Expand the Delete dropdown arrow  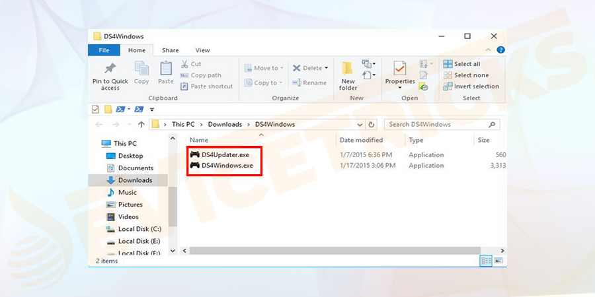[x=326, y=68]
